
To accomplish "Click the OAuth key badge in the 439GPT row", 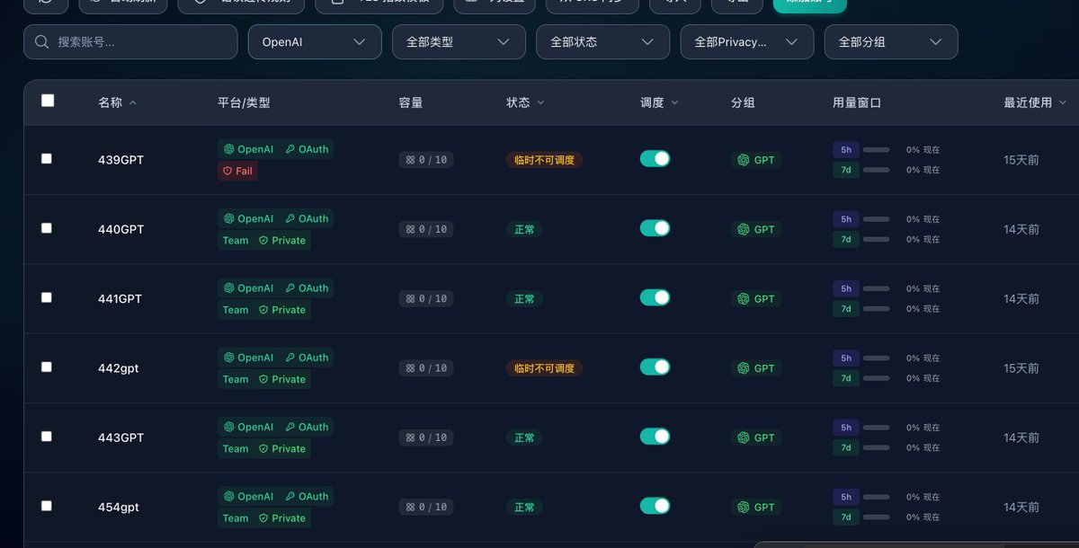I will 307,149.
